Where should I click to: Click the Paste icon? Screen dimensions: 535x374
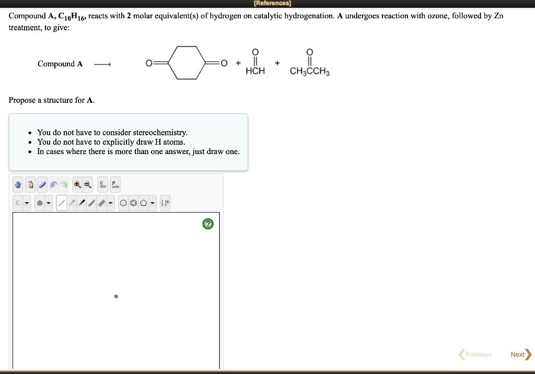tap(115, 184)
